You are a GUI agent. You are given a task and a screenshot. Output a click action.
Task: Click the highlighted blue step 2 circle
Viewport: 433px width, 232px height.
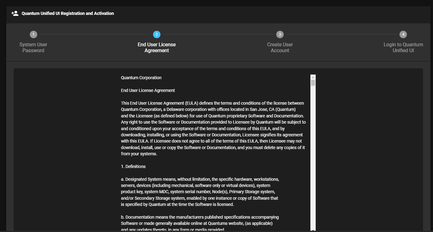(156, 34)
